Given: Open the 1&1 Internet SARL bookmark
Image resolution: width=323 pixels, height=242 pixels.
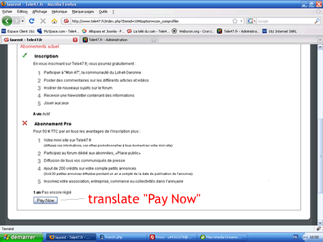Looking at the screenshot, I should tap(279, 31).
